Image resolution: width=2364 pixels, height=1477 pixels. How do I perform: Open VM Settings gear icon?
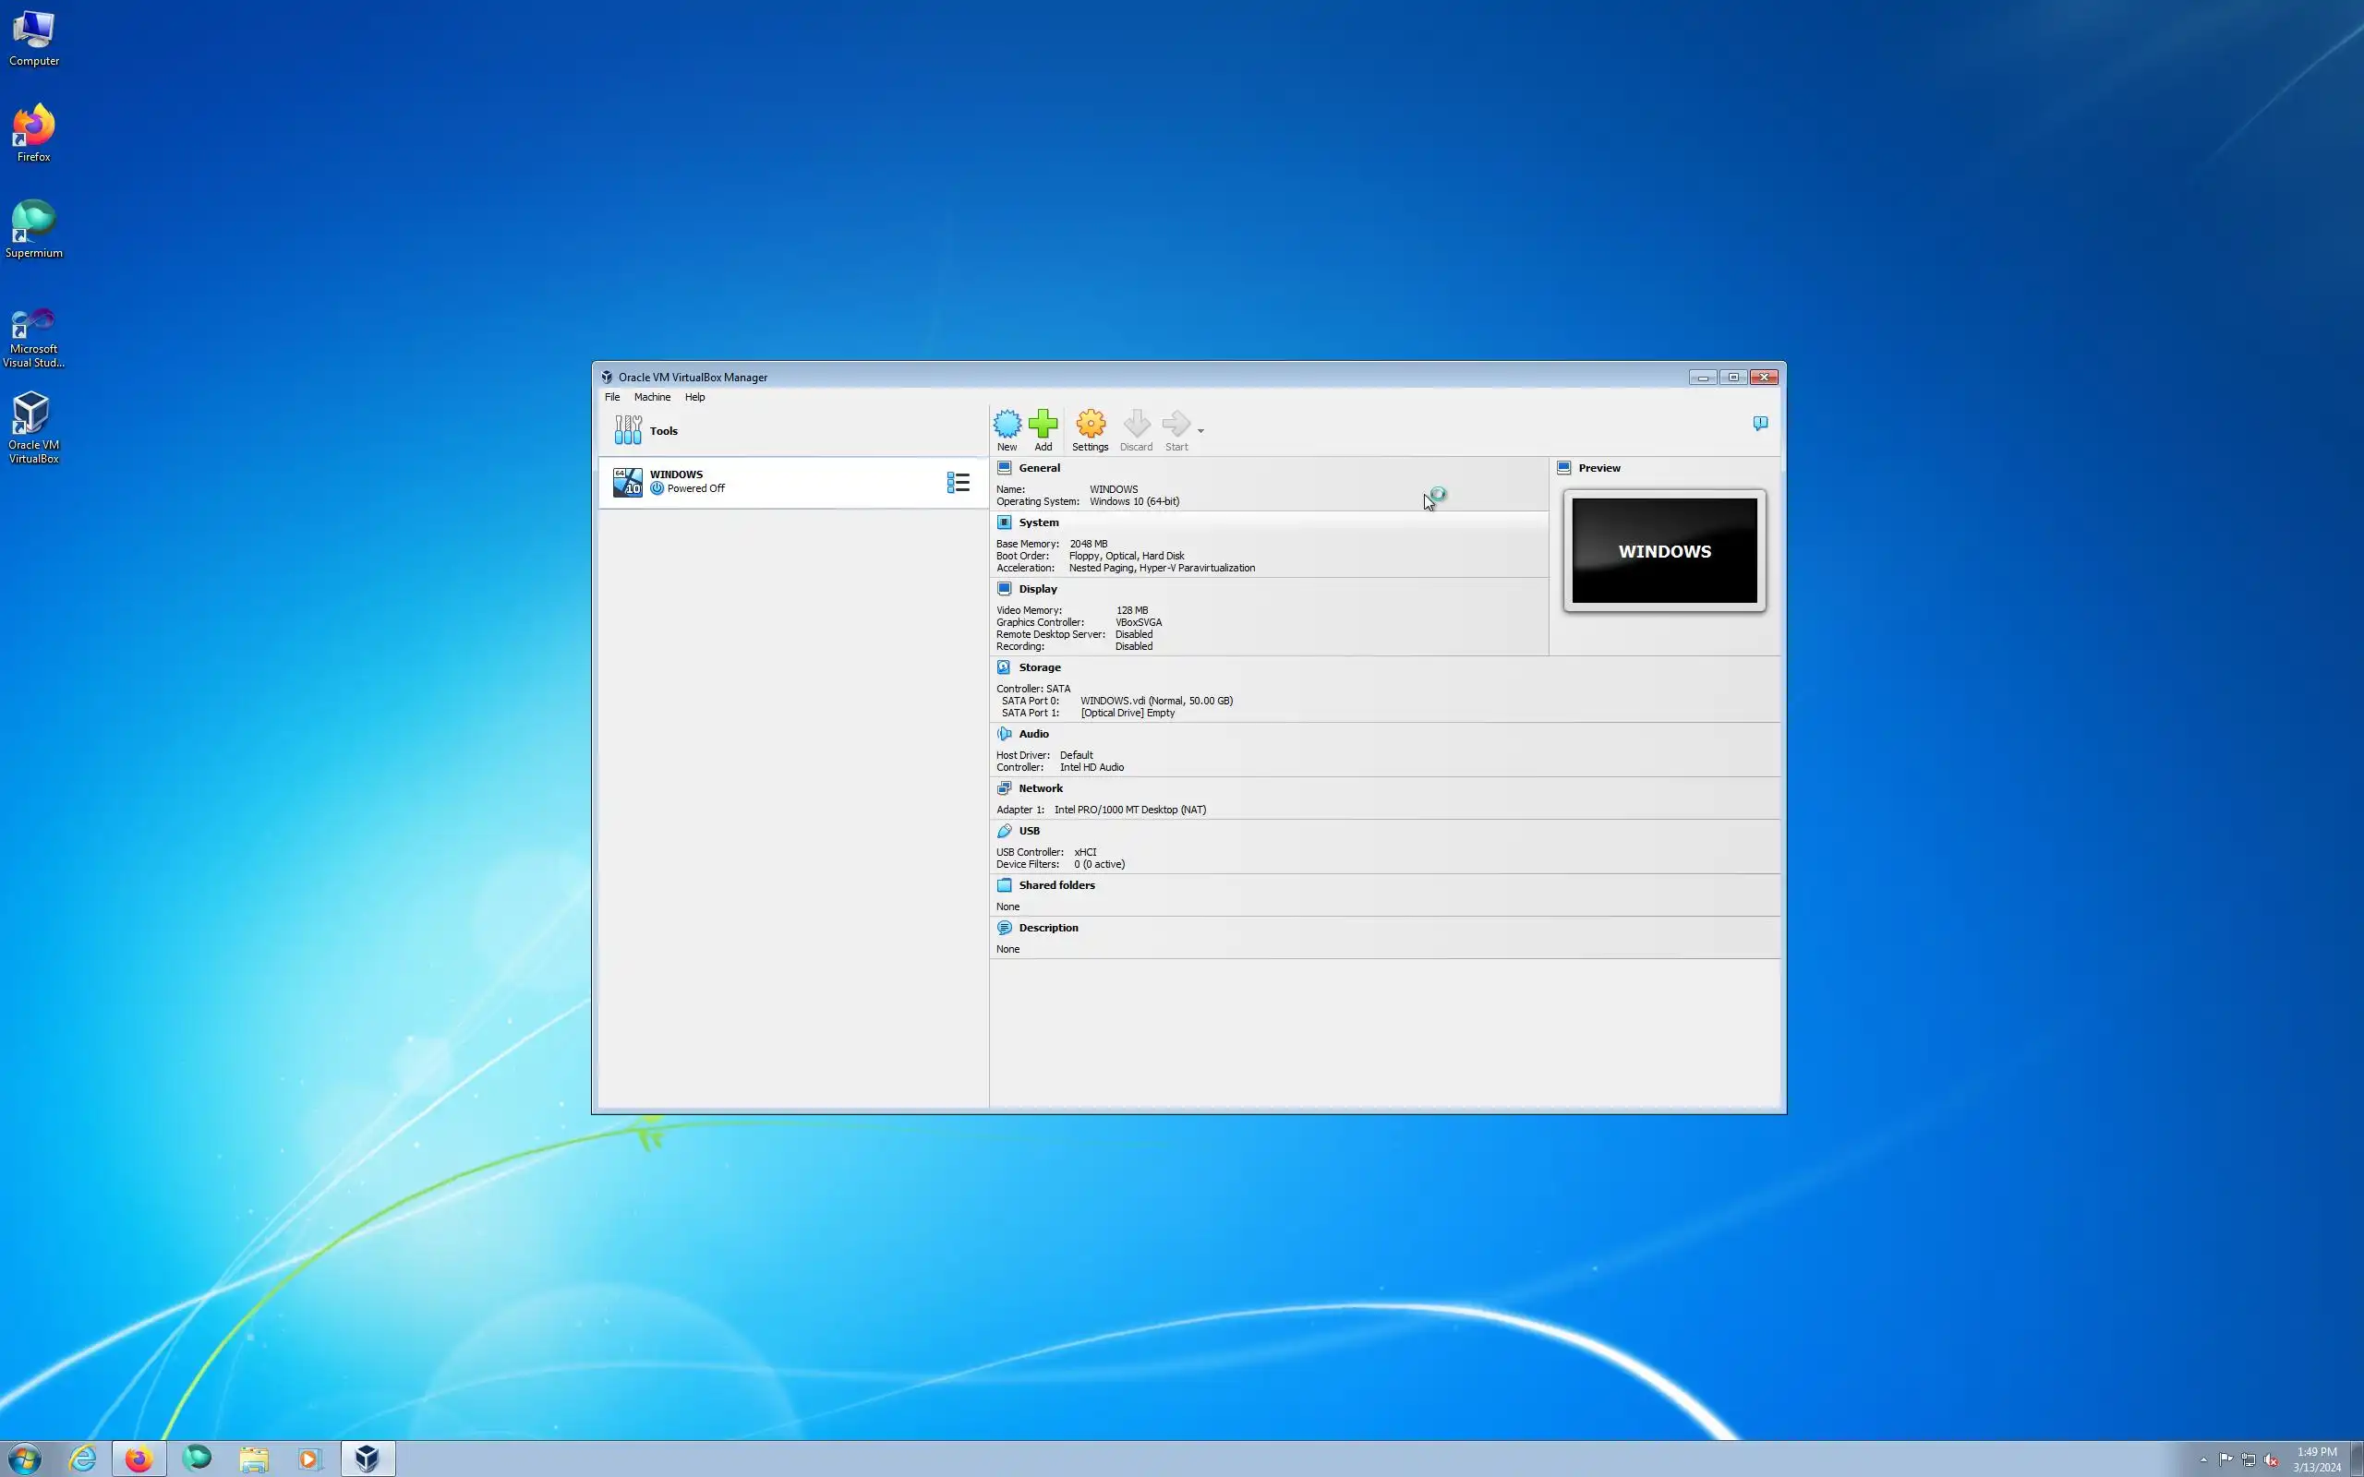pos(1091,425)
